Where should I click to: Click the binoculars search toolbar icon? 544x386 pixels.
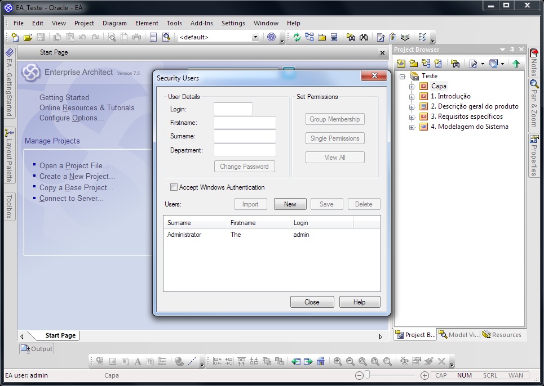tap(364, 38)
